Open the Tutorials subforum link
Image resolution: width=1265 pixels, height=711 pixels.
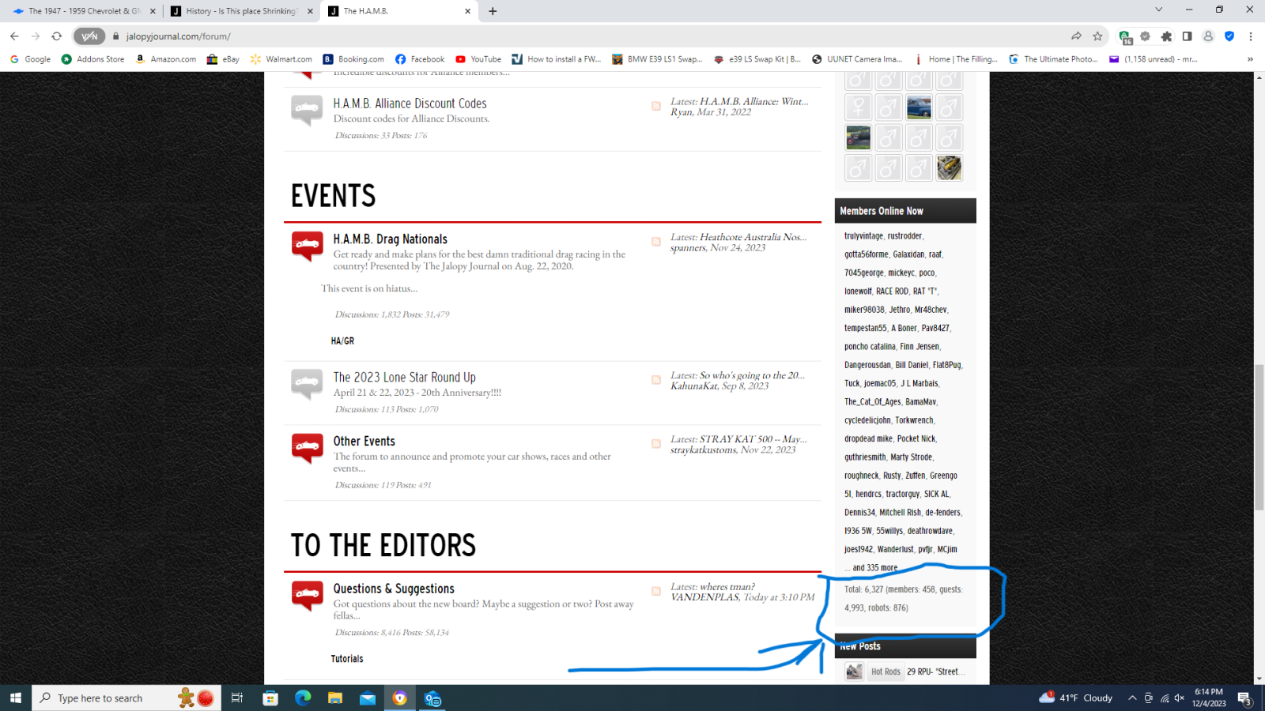pyautogui.click(x=347, y=659)
